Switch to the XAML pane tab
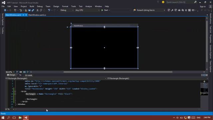Image resolution: width=213 pixels, height=120 pixels. tap(29, 75)
